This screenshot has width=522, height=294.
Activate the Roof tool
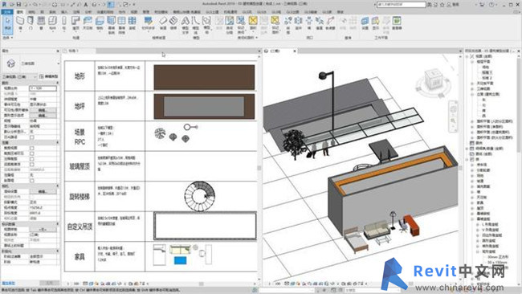75,23
